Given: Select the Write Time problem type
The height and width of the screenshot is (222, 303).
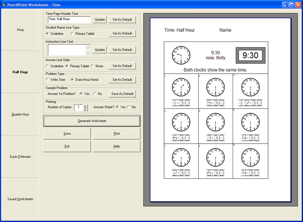Looking at the screenshot, I should click(48, 80).
